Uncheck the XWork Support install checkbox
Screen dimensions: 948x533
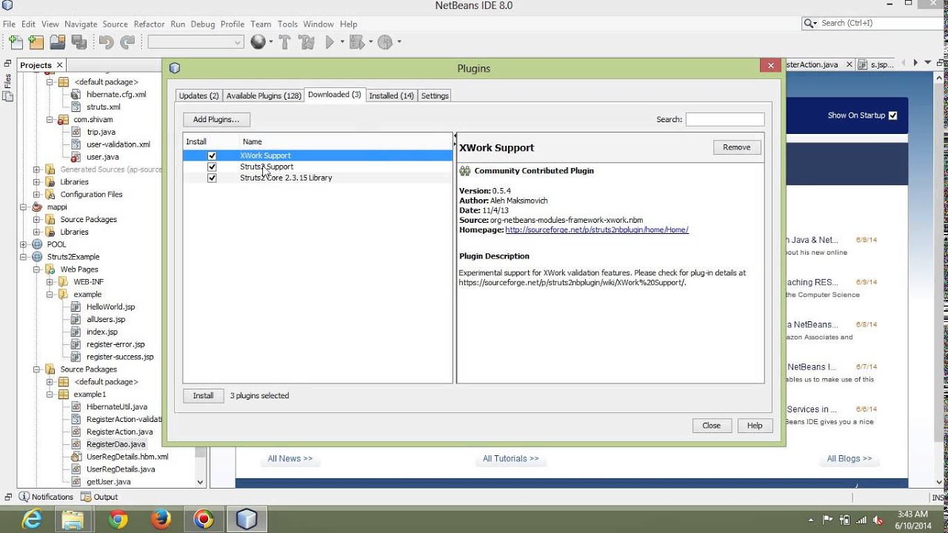(x=212, y=155)
